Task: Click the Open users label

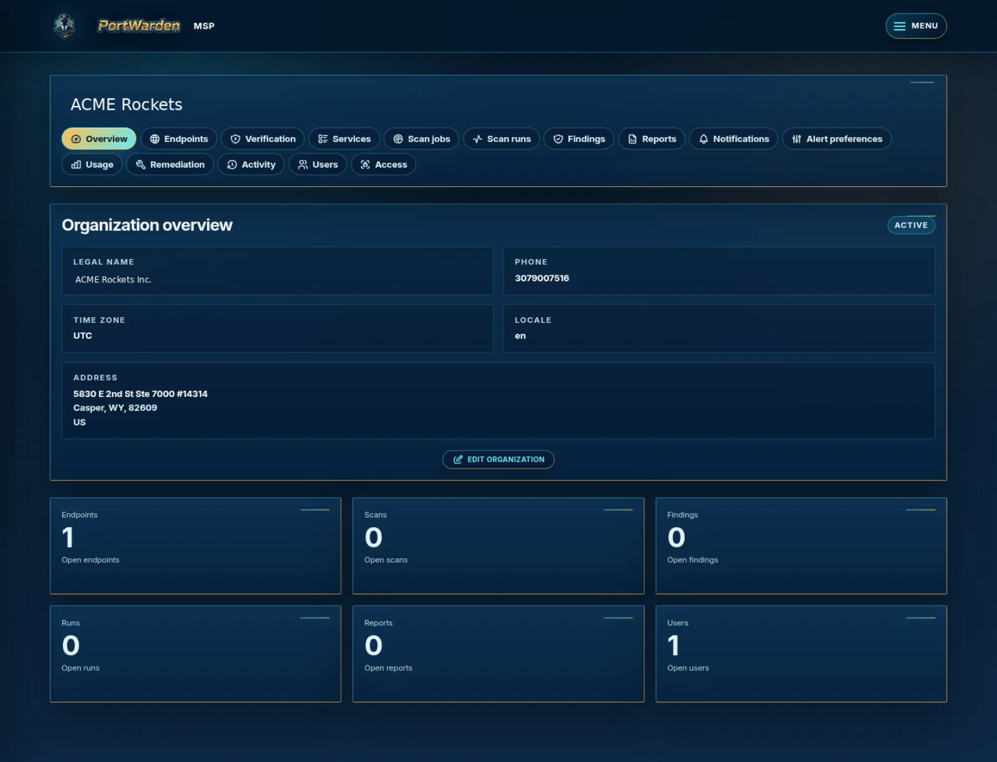Action: tap(688, 668)
